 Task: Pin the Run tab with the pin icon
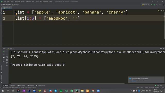coord(4,61)
